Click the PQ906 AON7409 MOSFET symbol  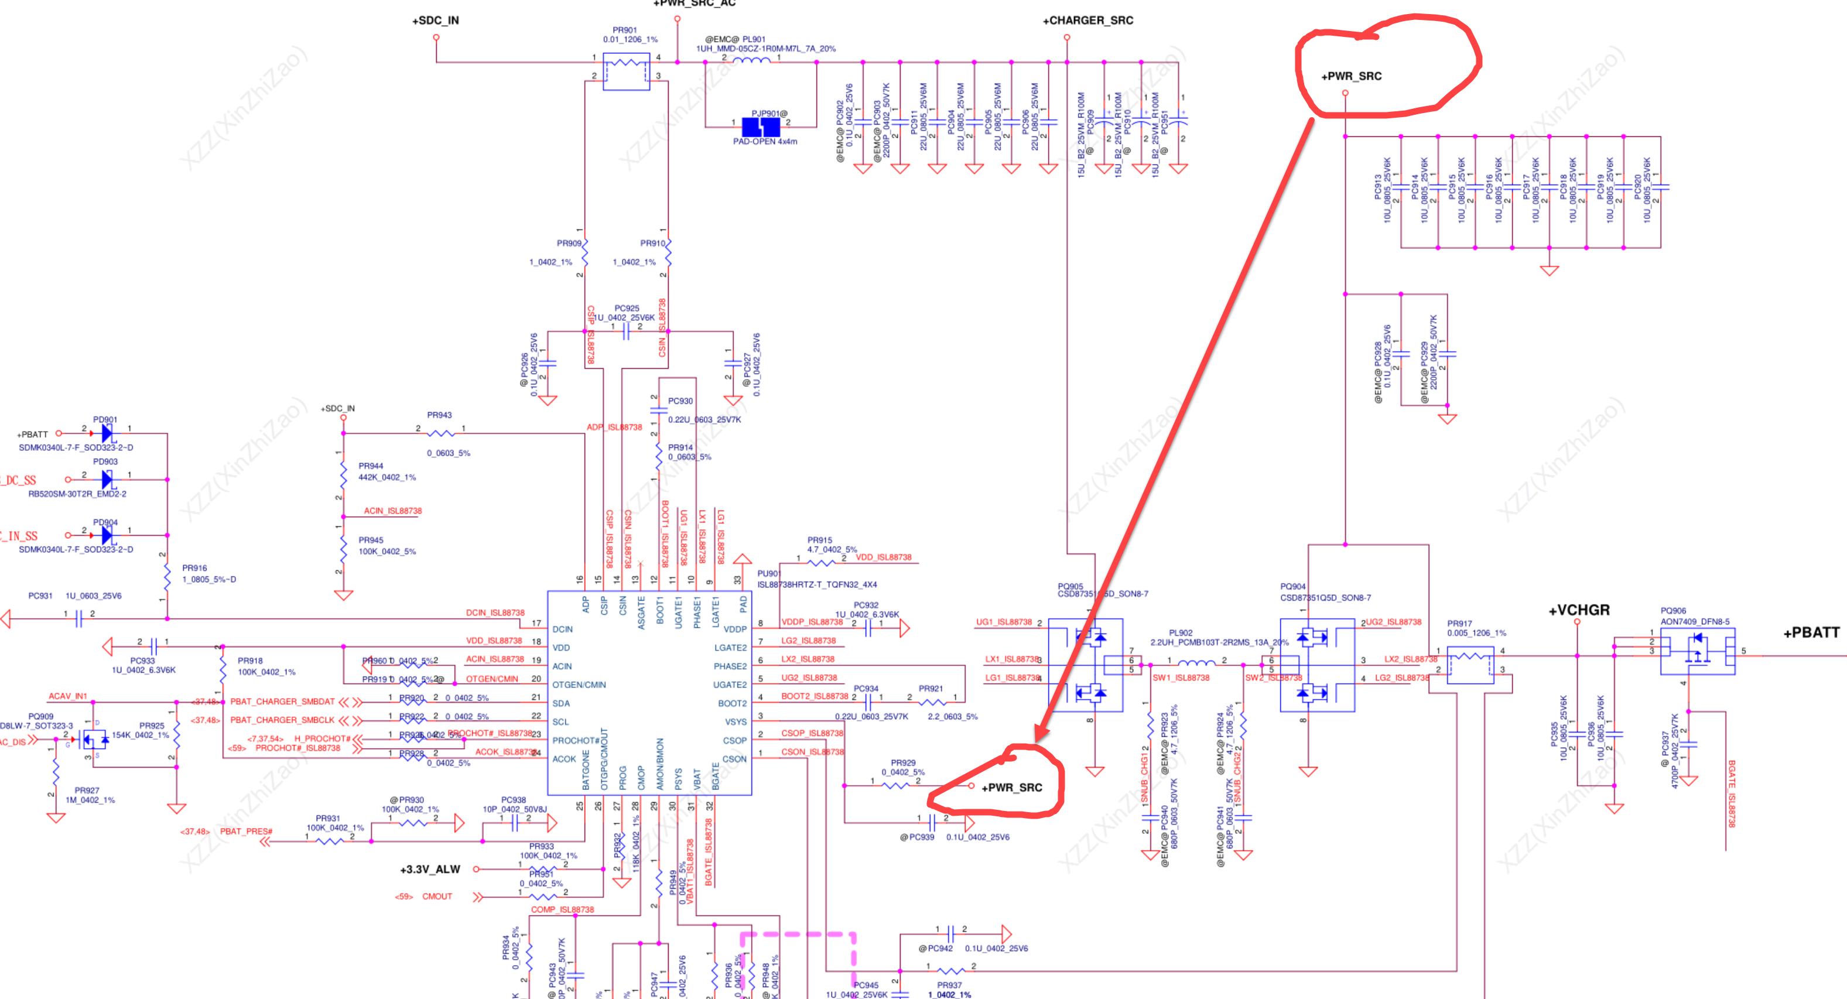(1697, 651)
